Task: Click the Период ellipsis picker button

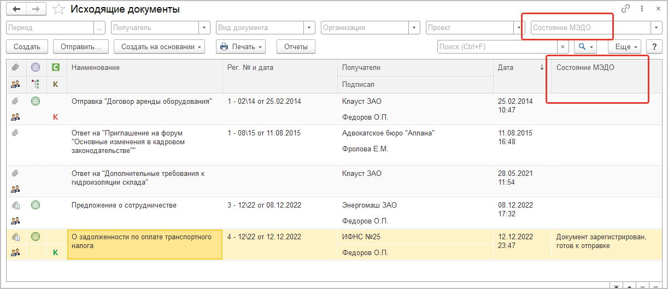Action: pyautogui.click(x=99, y=27)
